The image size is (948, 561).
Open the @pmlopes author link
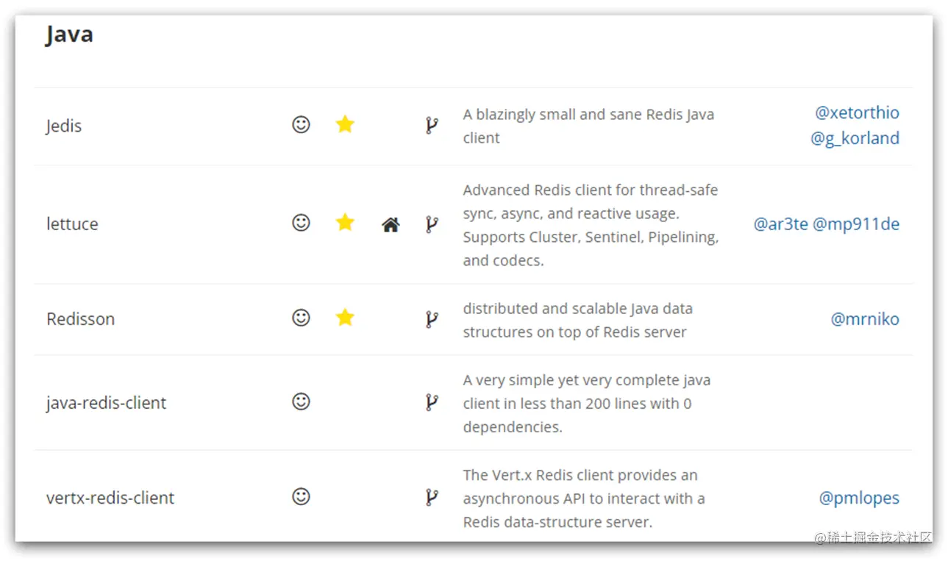point(859,498)
